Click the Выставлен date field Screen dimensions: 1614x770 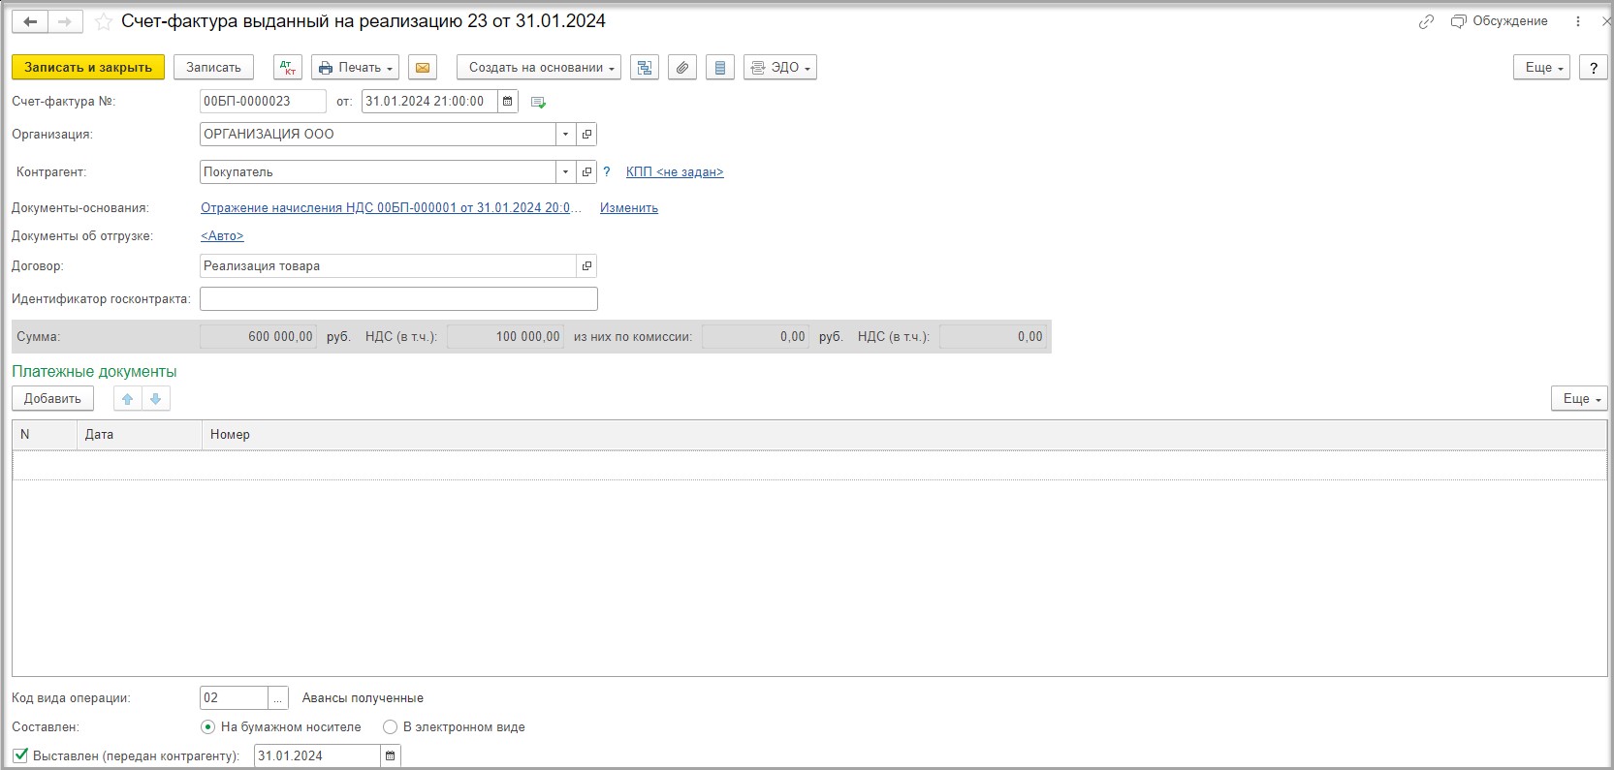pos(317,755)
